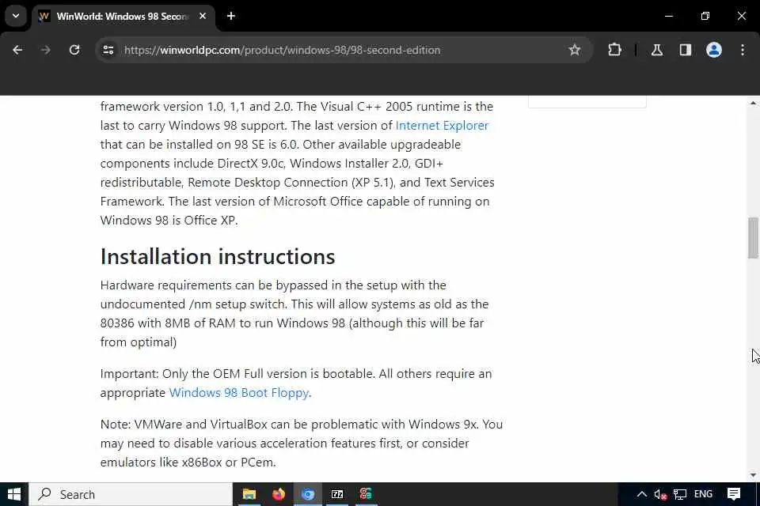Open File Explorer from the taskbar
760x506 pixels.
pyautogui.click(x=249, y=494)
